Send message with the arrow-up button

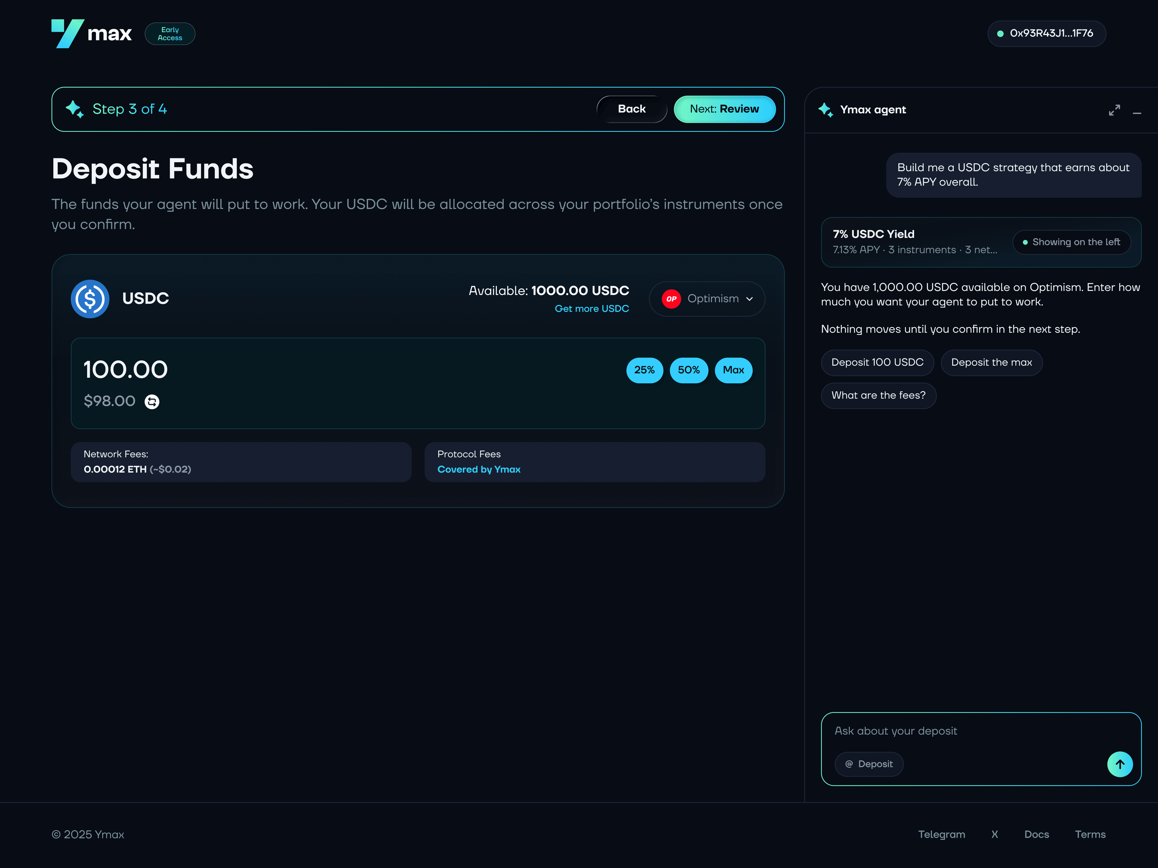1119,764
